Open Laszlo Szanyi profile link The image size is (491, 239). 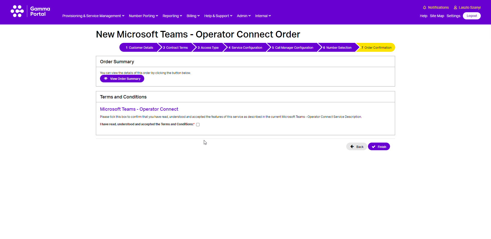point(470,7)
